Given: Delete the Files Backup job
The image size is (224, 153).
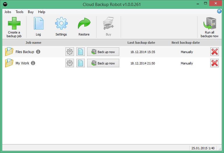Looking at the screenshot, I should [x=215, y=52].
